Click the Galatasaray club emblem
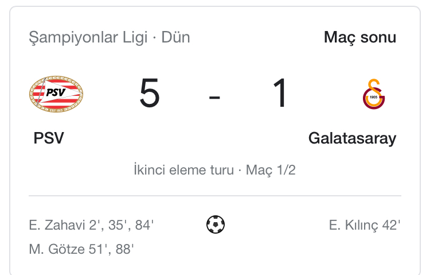Viewport: 430px width, 275px height. (x=374, y=95)
